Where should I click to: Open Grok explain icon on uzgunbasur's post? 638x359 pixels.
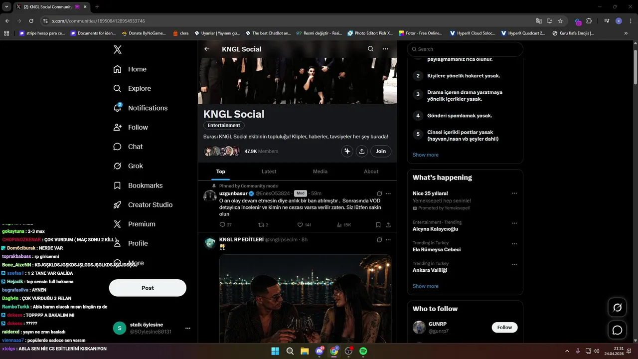point(379,193)
